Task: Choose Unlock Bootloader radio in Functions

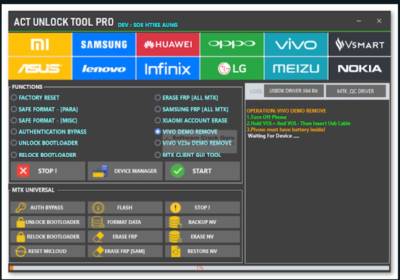Action: pos(45,143)
